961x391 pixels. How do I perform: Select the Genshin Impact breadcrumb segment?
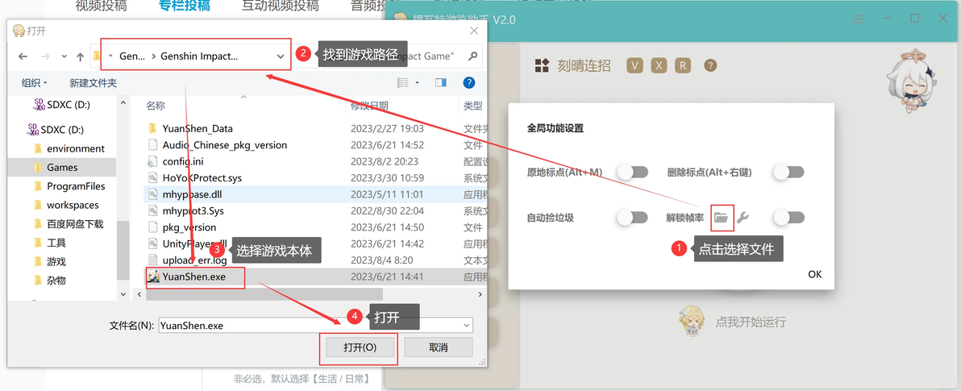199,56
